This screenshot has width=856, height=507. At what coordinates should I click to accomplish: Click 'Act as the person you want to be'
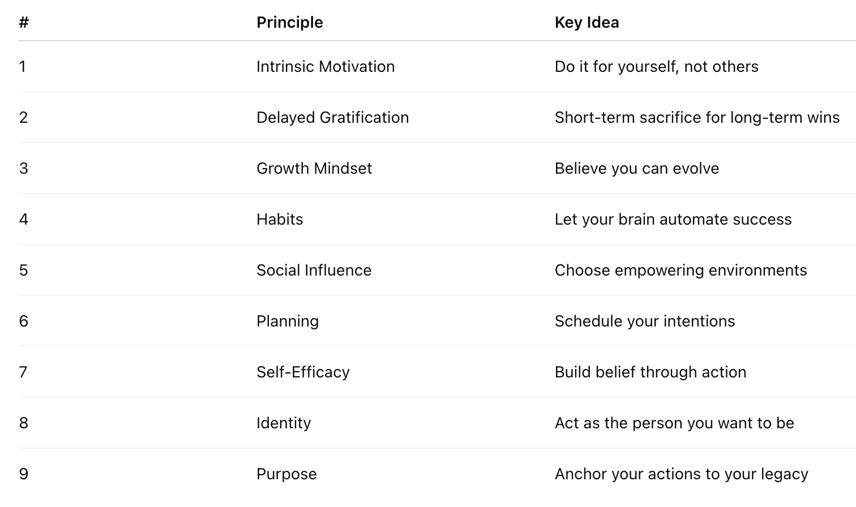point(674,423)
